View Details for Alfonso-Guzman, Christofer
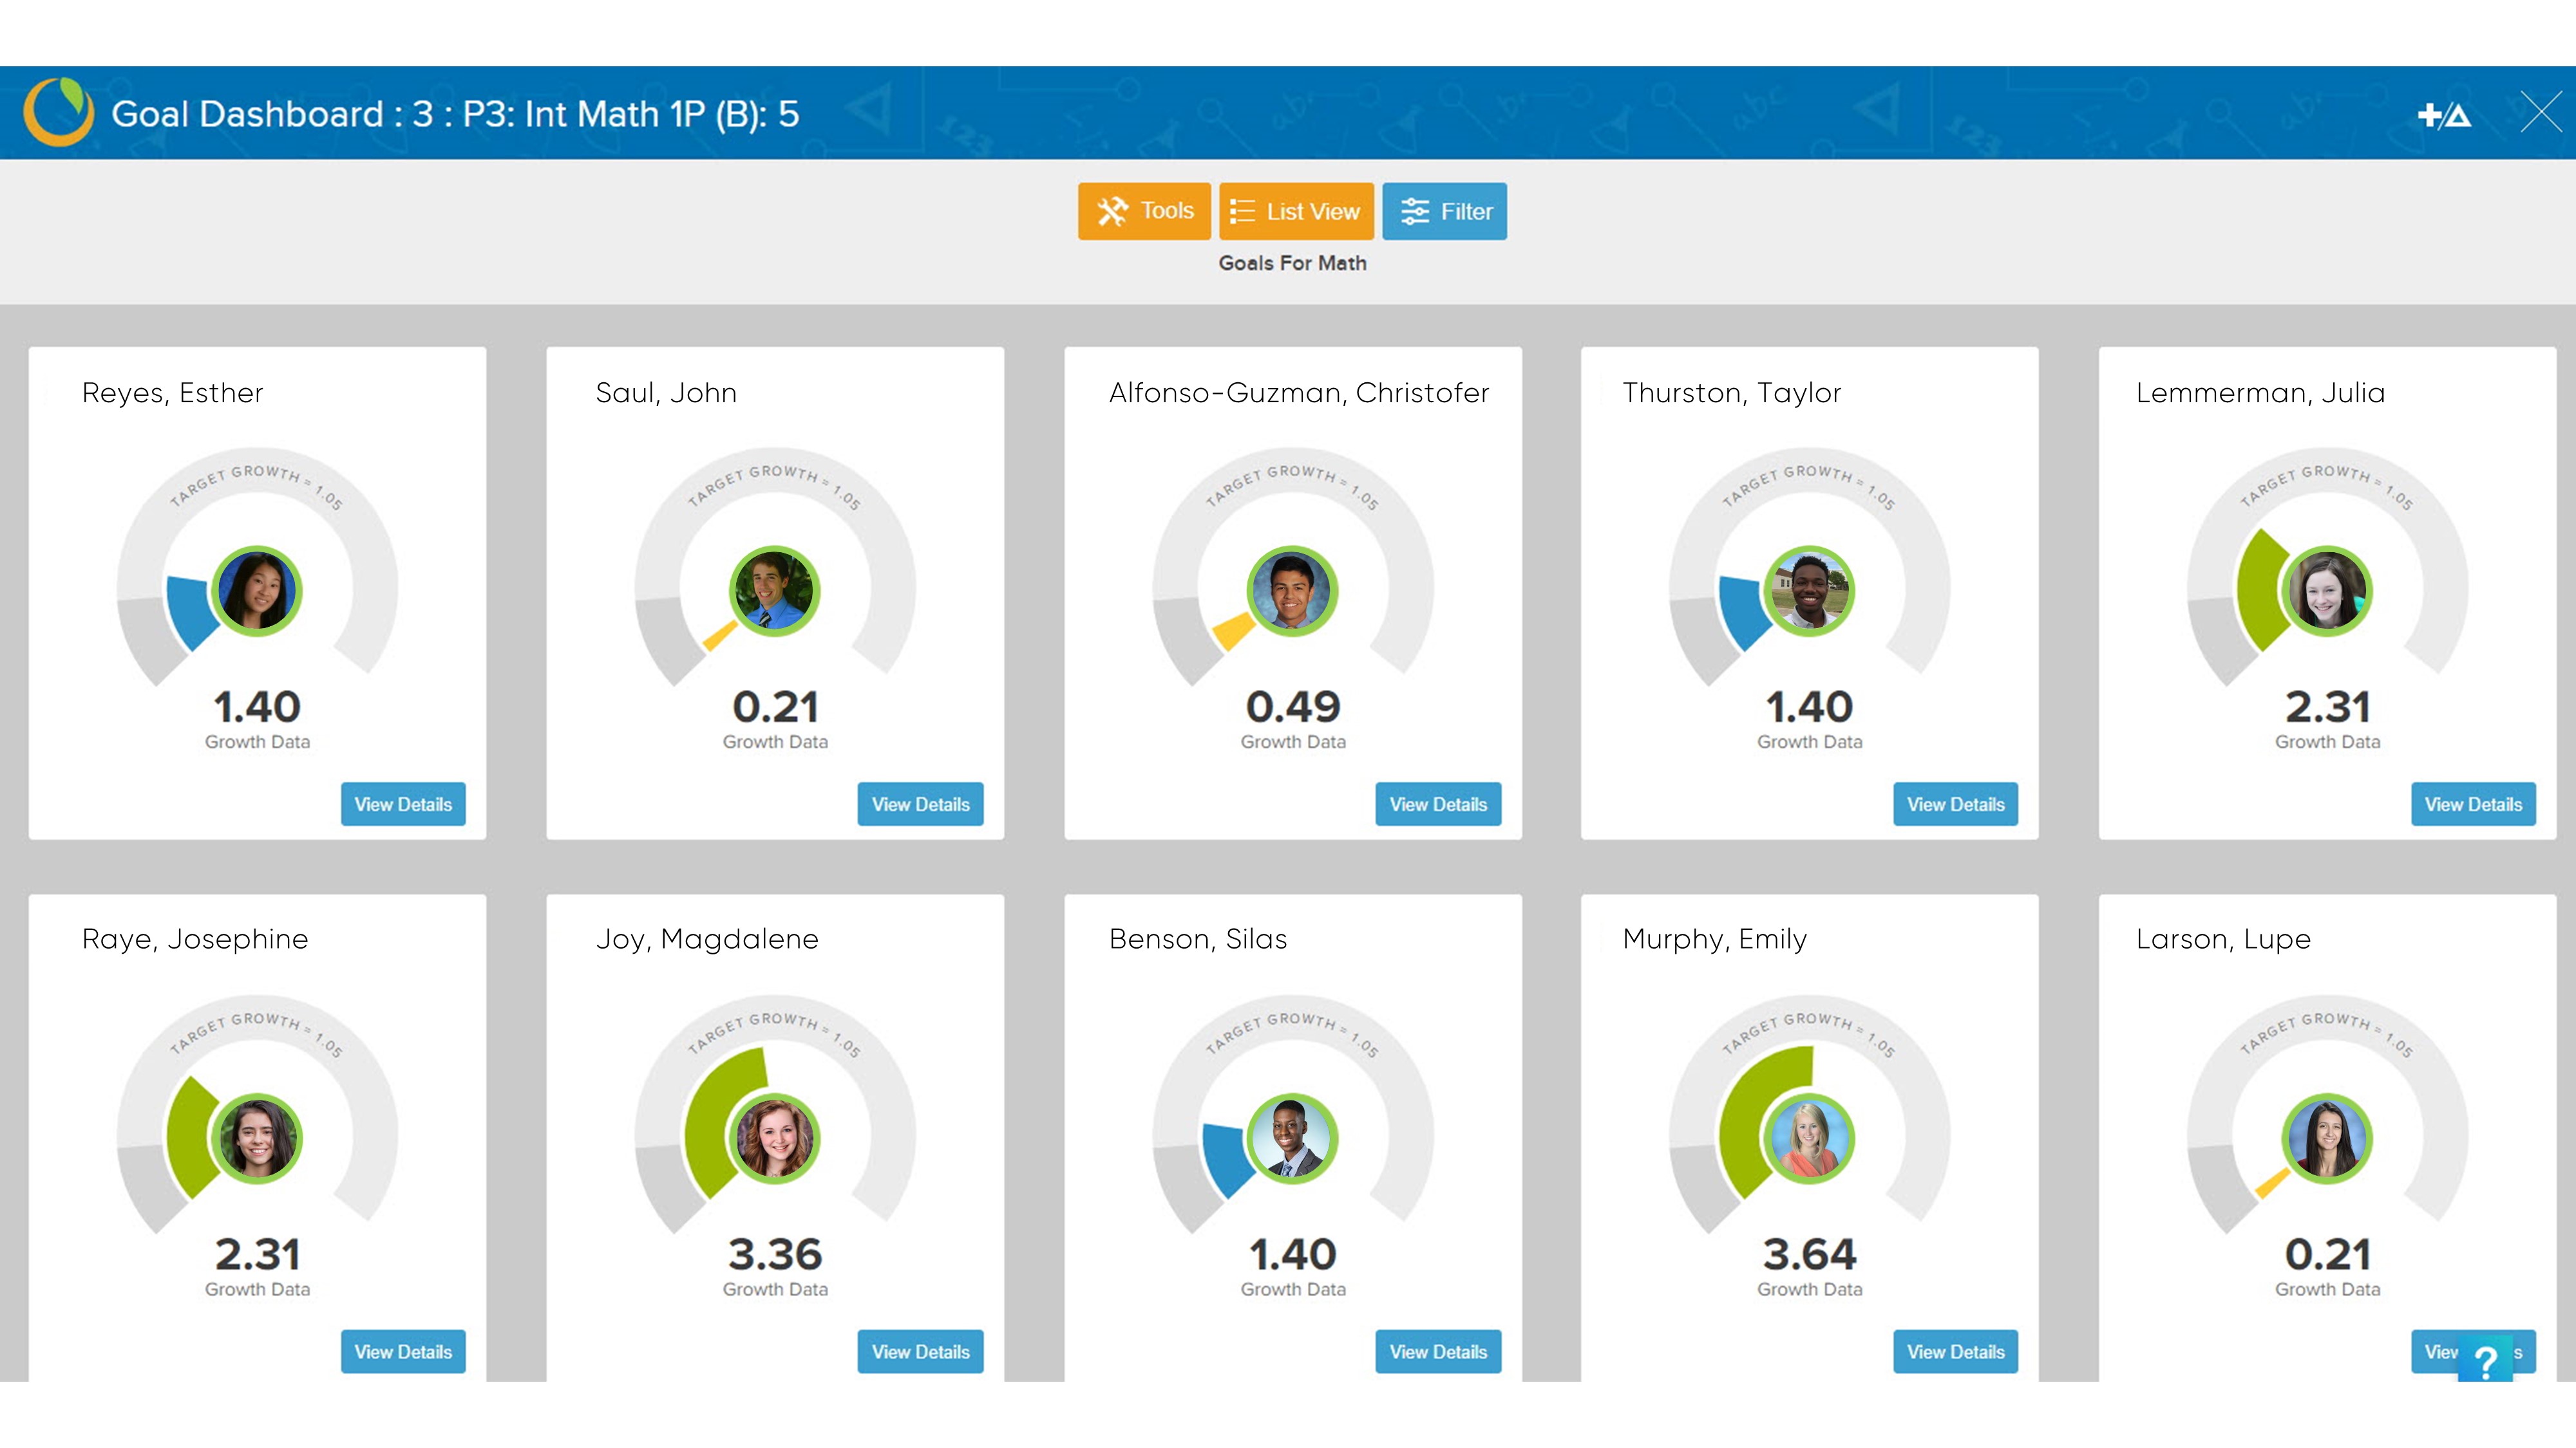This screenshot has width=2576, height=1448. (x=1438, y=804)
